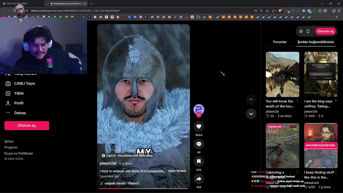Open the Program footer link
The width and height of the screenshot is (343, 193).
pos(11,147)
